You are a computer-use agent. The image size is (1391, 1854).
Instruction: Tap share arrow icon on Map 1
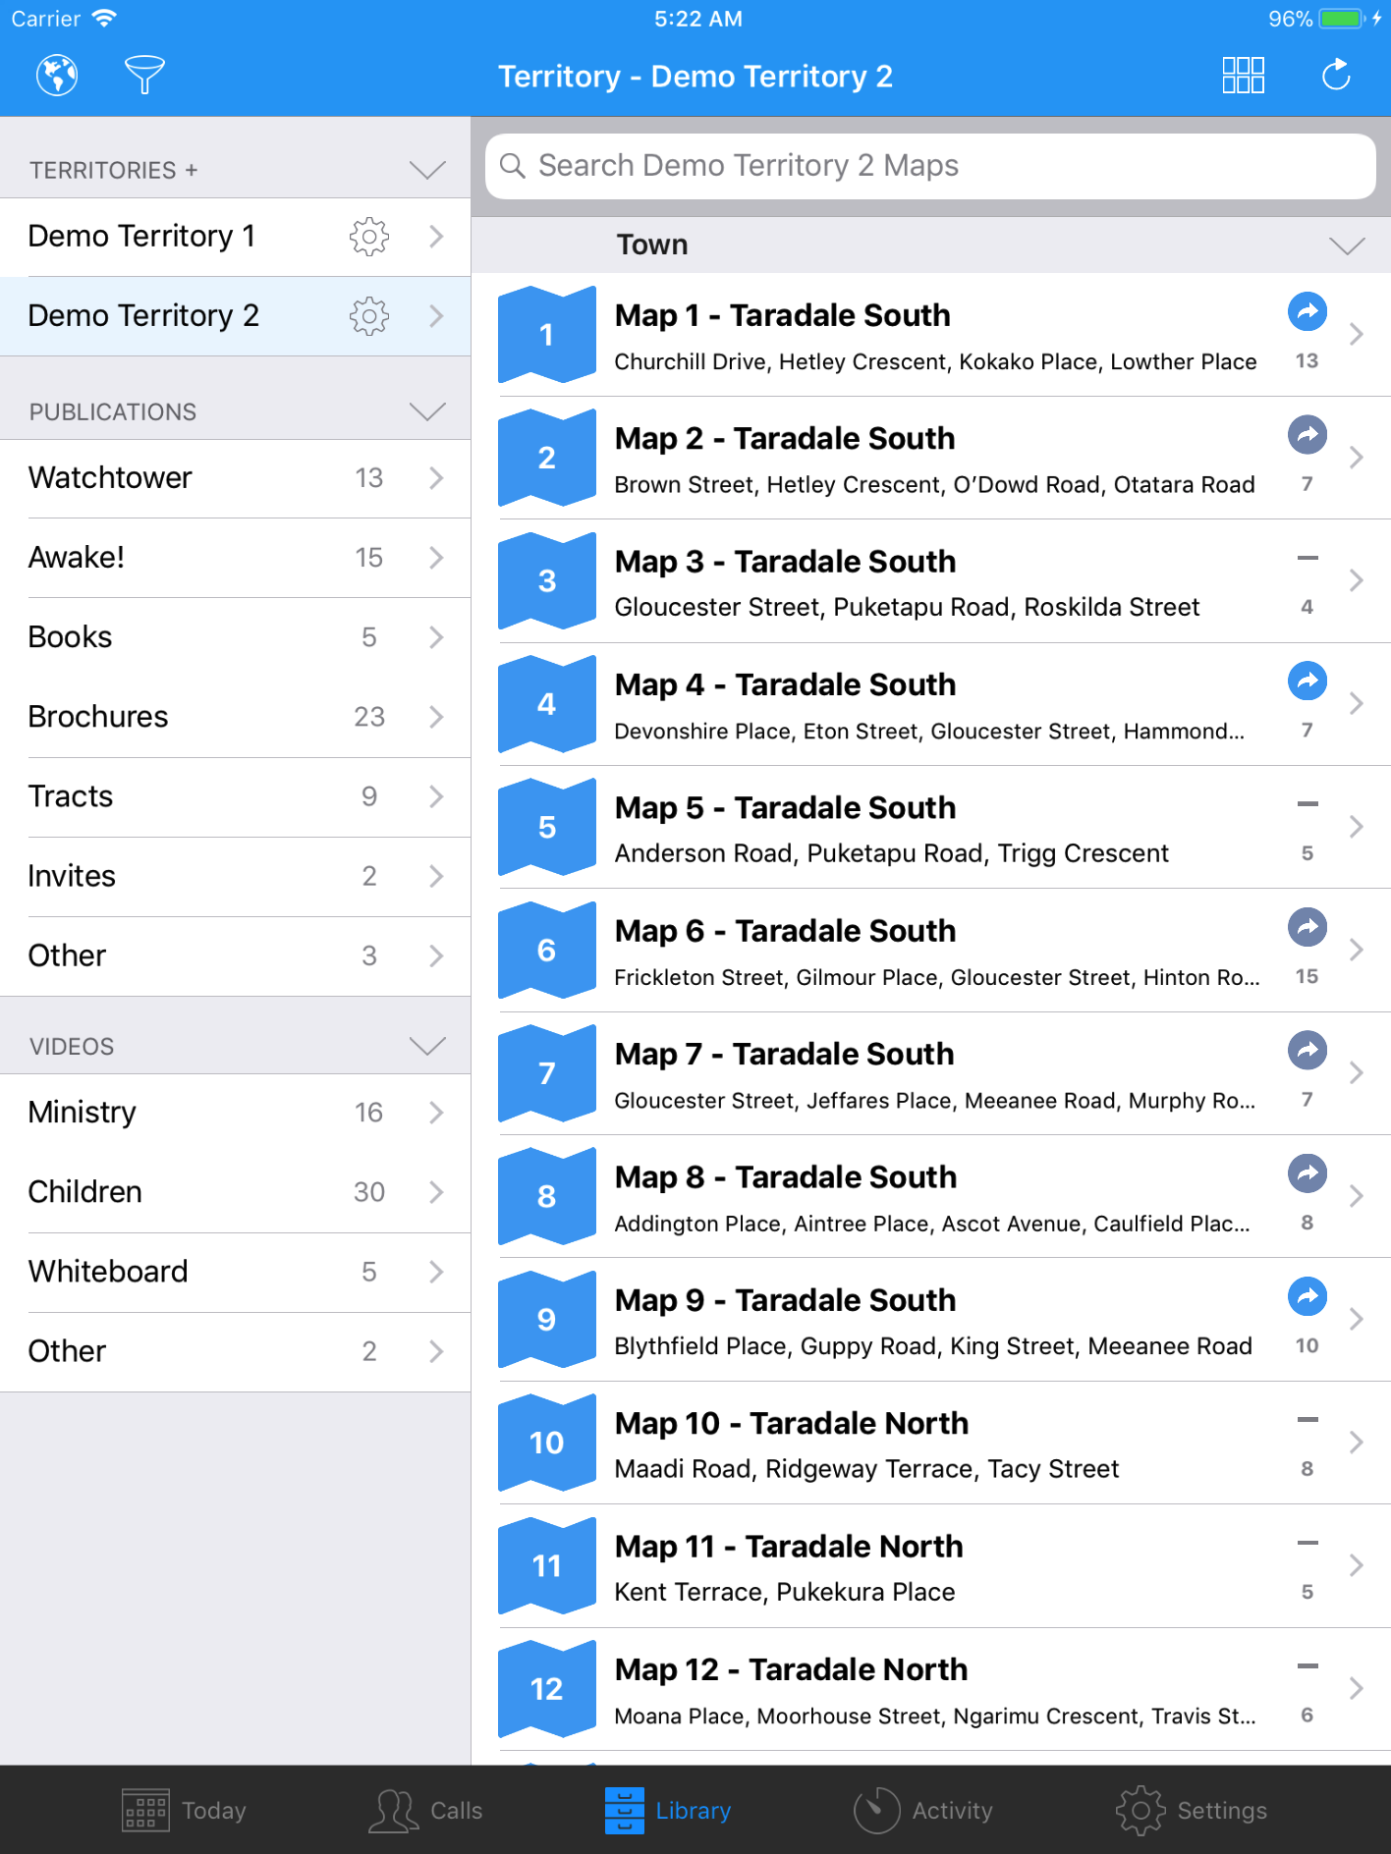click(1308, 312)
